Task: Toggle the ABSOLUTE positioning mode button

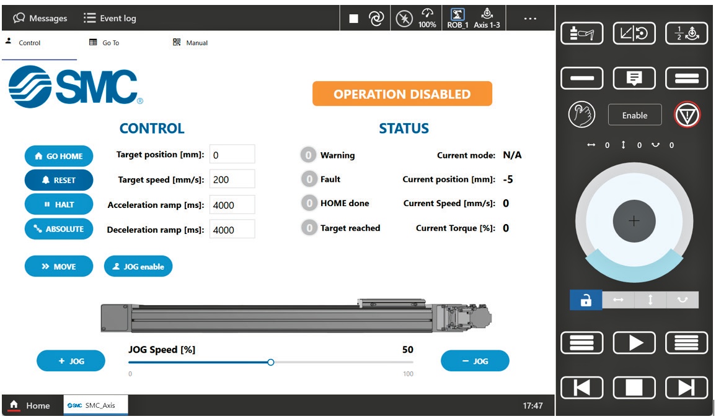Action: (59, 229)
